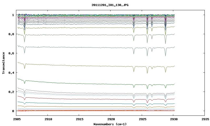Click the Transmittance y-axis label

3,63
